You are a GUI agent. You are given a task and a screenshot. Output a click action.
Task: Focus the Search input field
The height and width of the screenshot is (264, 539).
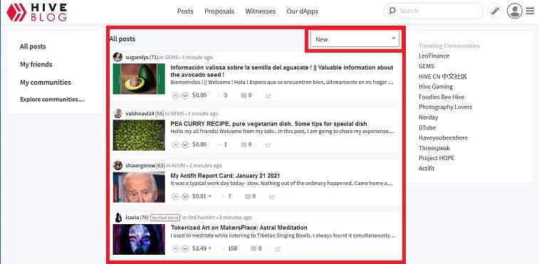tap(433, 11)
